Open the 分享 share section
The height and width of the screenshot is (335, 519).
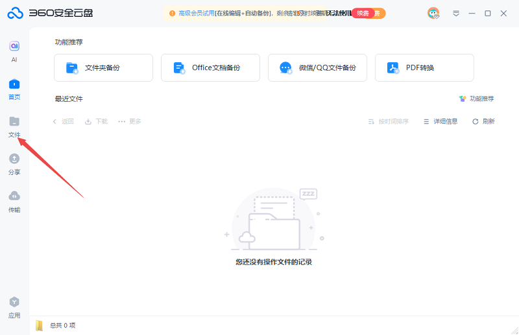tap(14, 163)
